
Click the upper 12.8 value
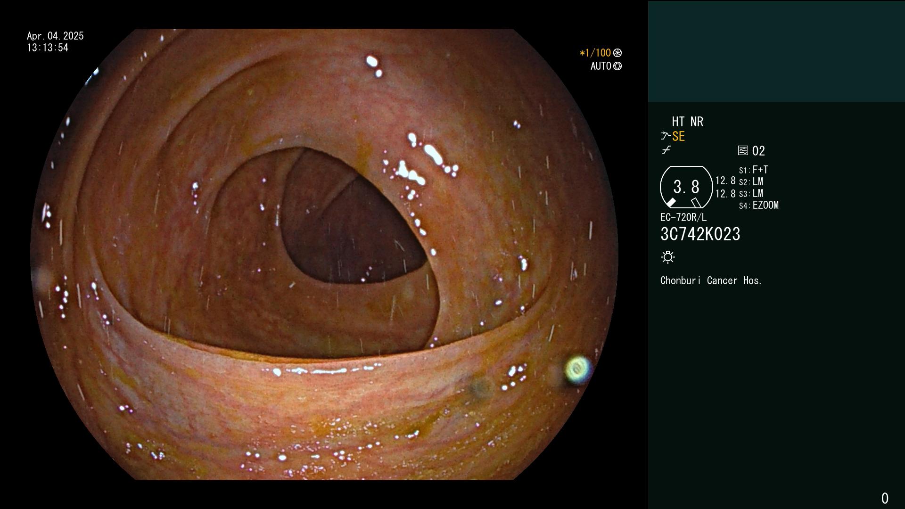click(725, 181)
